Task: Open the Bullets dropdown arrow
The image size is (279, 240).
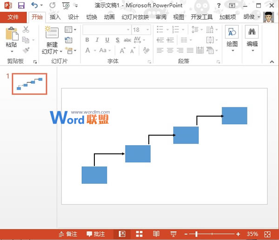Action: tap(167, 30)
